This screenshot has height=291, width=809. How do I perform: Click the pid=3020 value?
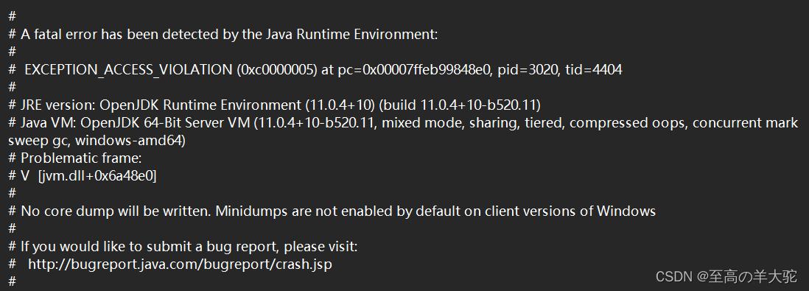529,70
